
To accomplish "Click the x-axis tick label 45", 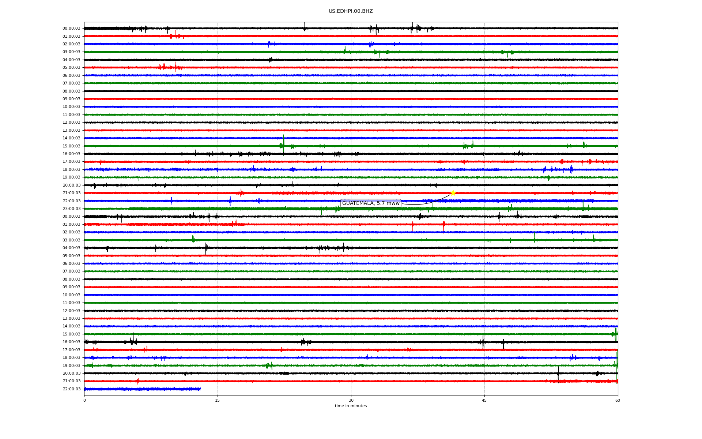I will click(484, 400).
